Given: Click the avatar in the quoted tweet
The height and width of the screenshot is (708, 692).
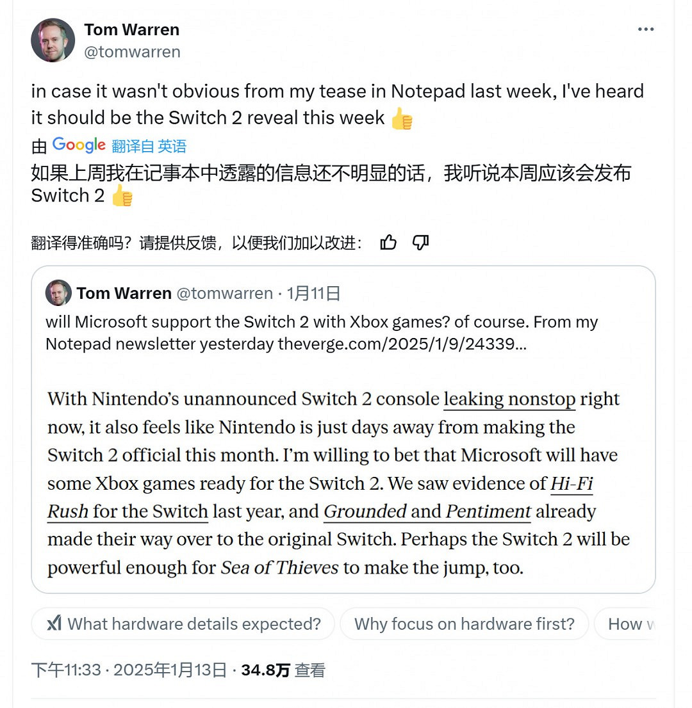Looking at the screenshot, I should pos(58,293).
